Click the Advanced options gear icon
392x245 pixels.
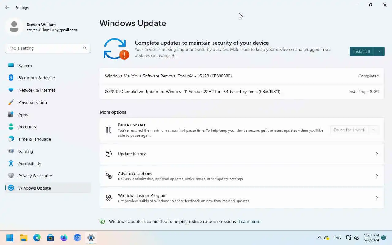pyautogui.click(x=109, y=176)
